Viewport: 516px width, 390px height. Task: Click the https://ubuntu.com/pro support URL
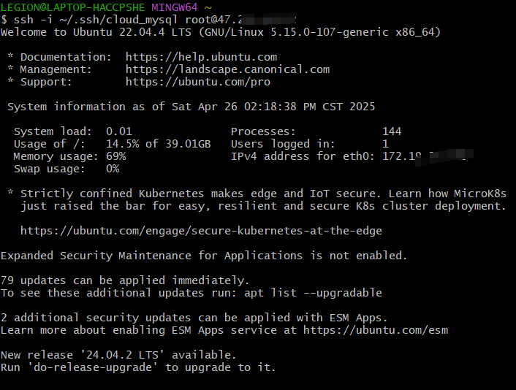[198, 83]
